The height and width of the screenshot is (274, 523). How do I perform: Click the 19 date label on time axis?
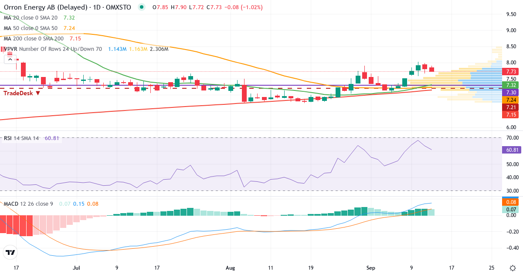pyautogui.click(x=311, y=267)
